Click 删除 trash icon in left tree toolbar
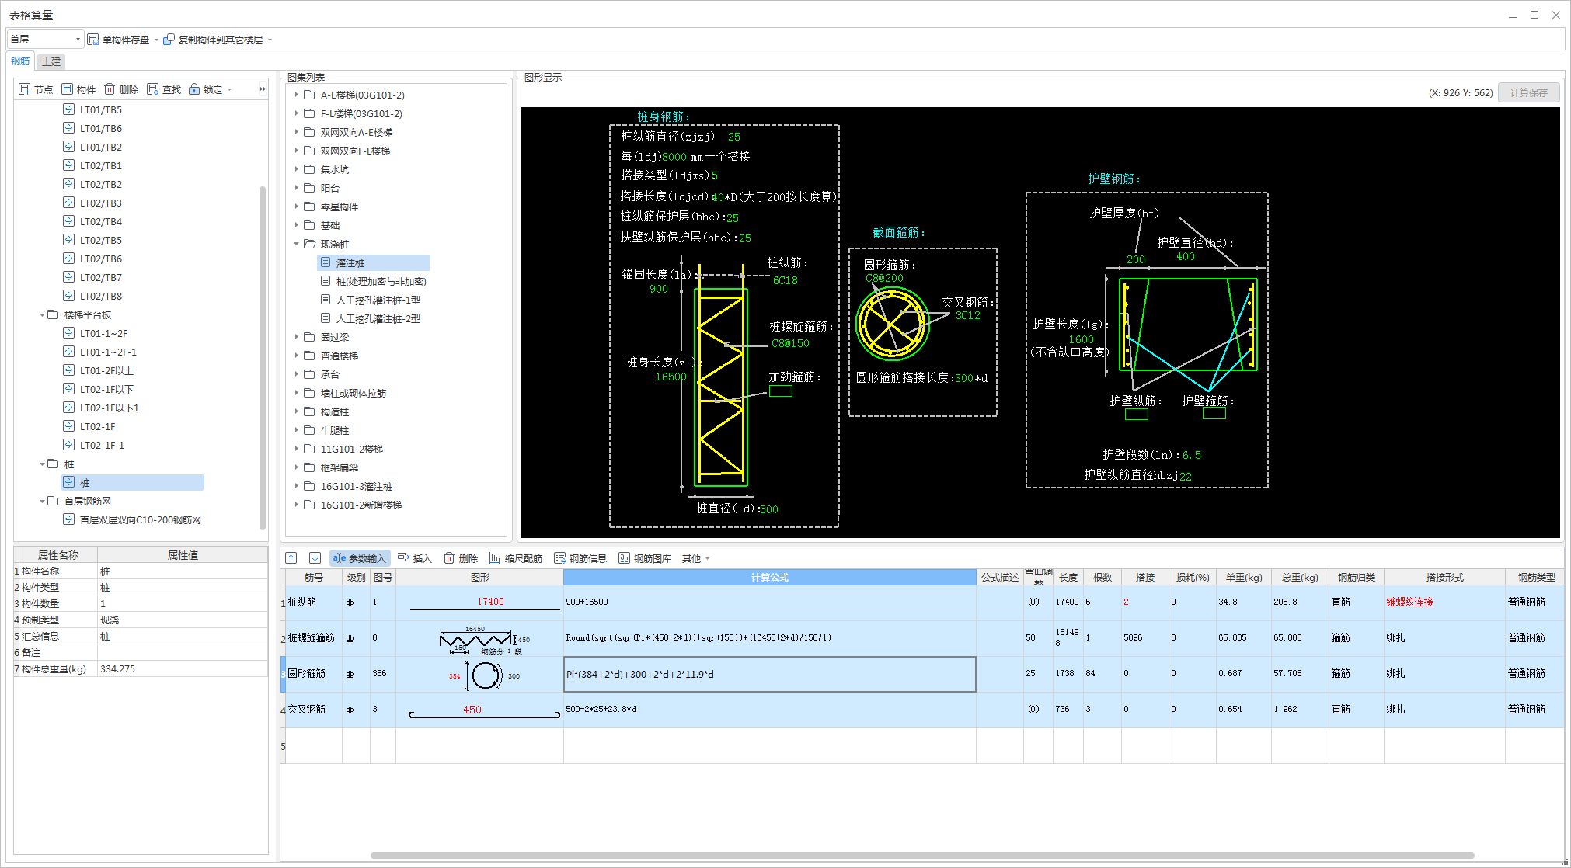Screen dimensions: 1571x868 tap(110, 89)
